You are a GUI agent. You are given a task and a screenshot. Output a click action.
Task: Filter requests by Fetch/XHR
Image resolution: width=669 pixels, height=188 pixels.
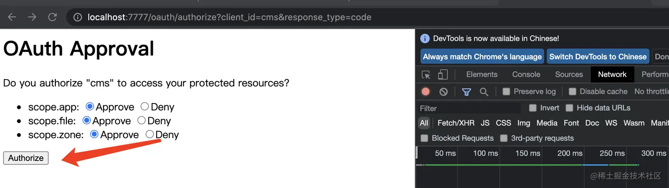coord(456,123)
